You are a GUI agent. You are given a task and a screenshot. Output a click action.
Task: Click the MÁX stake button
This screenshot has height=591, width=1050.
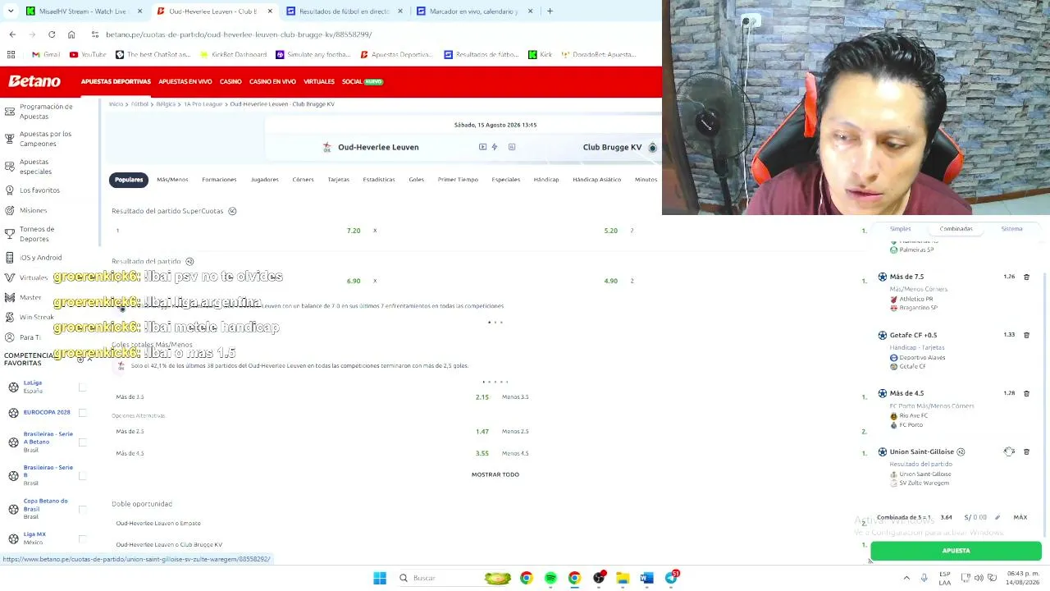coord(1020,517)
